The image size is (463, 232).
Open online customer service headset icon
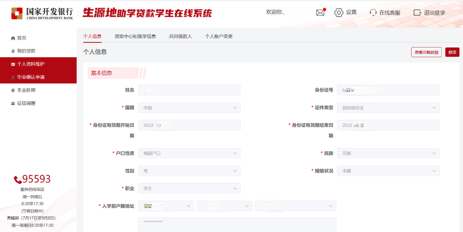pyautogui.click(x=373, y=12)
